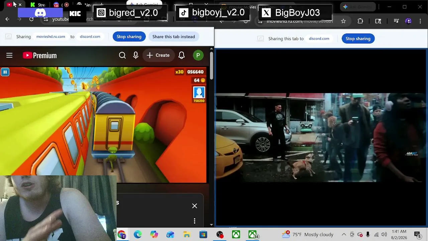Choose Share this tab instead

(x=174, y=36)
